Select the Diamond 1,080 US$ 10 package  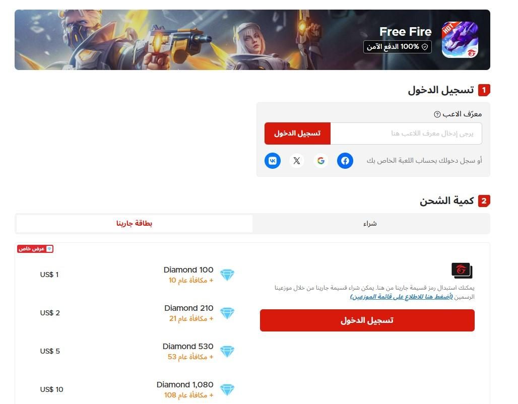(x=137, y=390)
